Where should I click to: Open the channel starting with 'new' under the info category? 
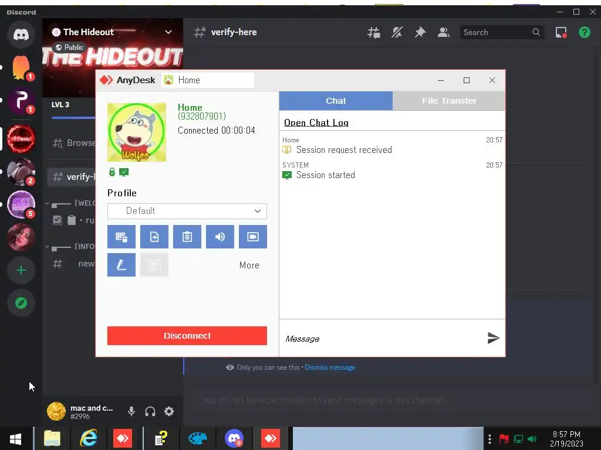point(73,264)
